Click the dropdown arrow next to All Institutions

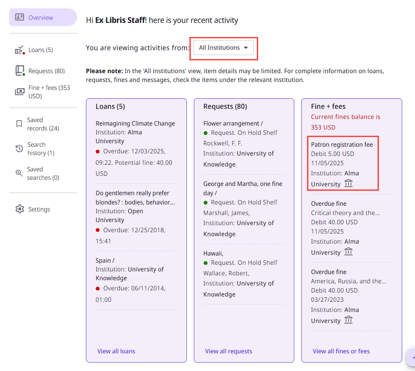[246, 48]
